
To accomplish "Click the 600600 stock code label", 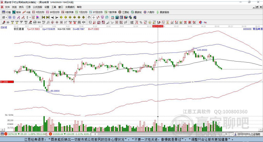I will pyautogui.click(x=247, y=29).
